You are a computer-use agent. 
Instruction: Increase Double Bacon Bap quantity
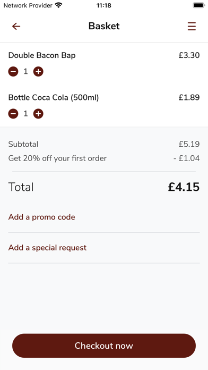click(x=38, y=71)
